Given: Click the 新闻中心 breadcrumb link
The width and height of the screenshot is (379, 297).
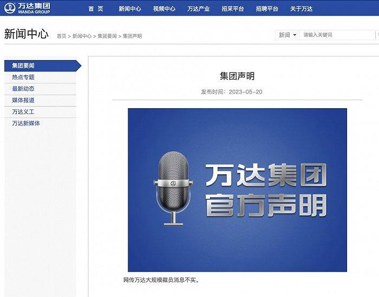Looking at the screenshot, I should pos(82,36).
